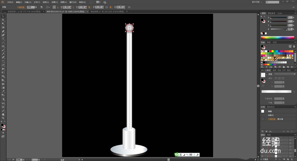Open zoom level dropdown in status bar
The width and height of the screenshot is (297, 161).
tap(23, 160)
